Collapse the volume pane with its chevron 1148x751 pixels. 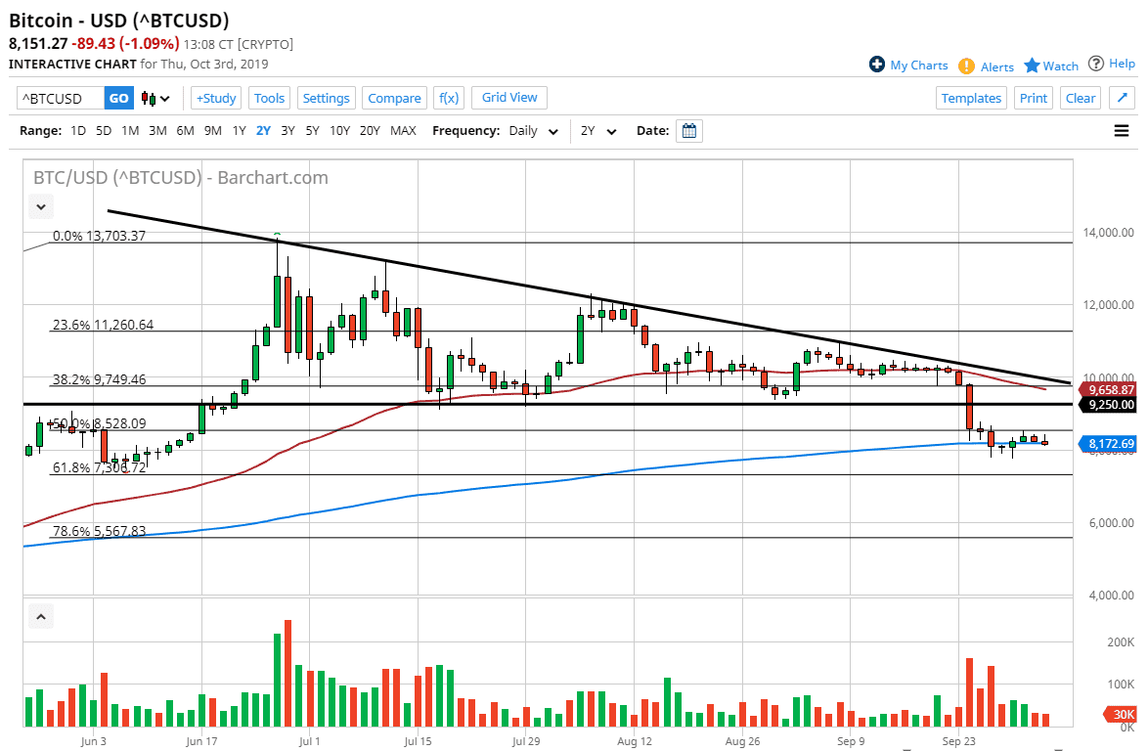click(40, 616)
